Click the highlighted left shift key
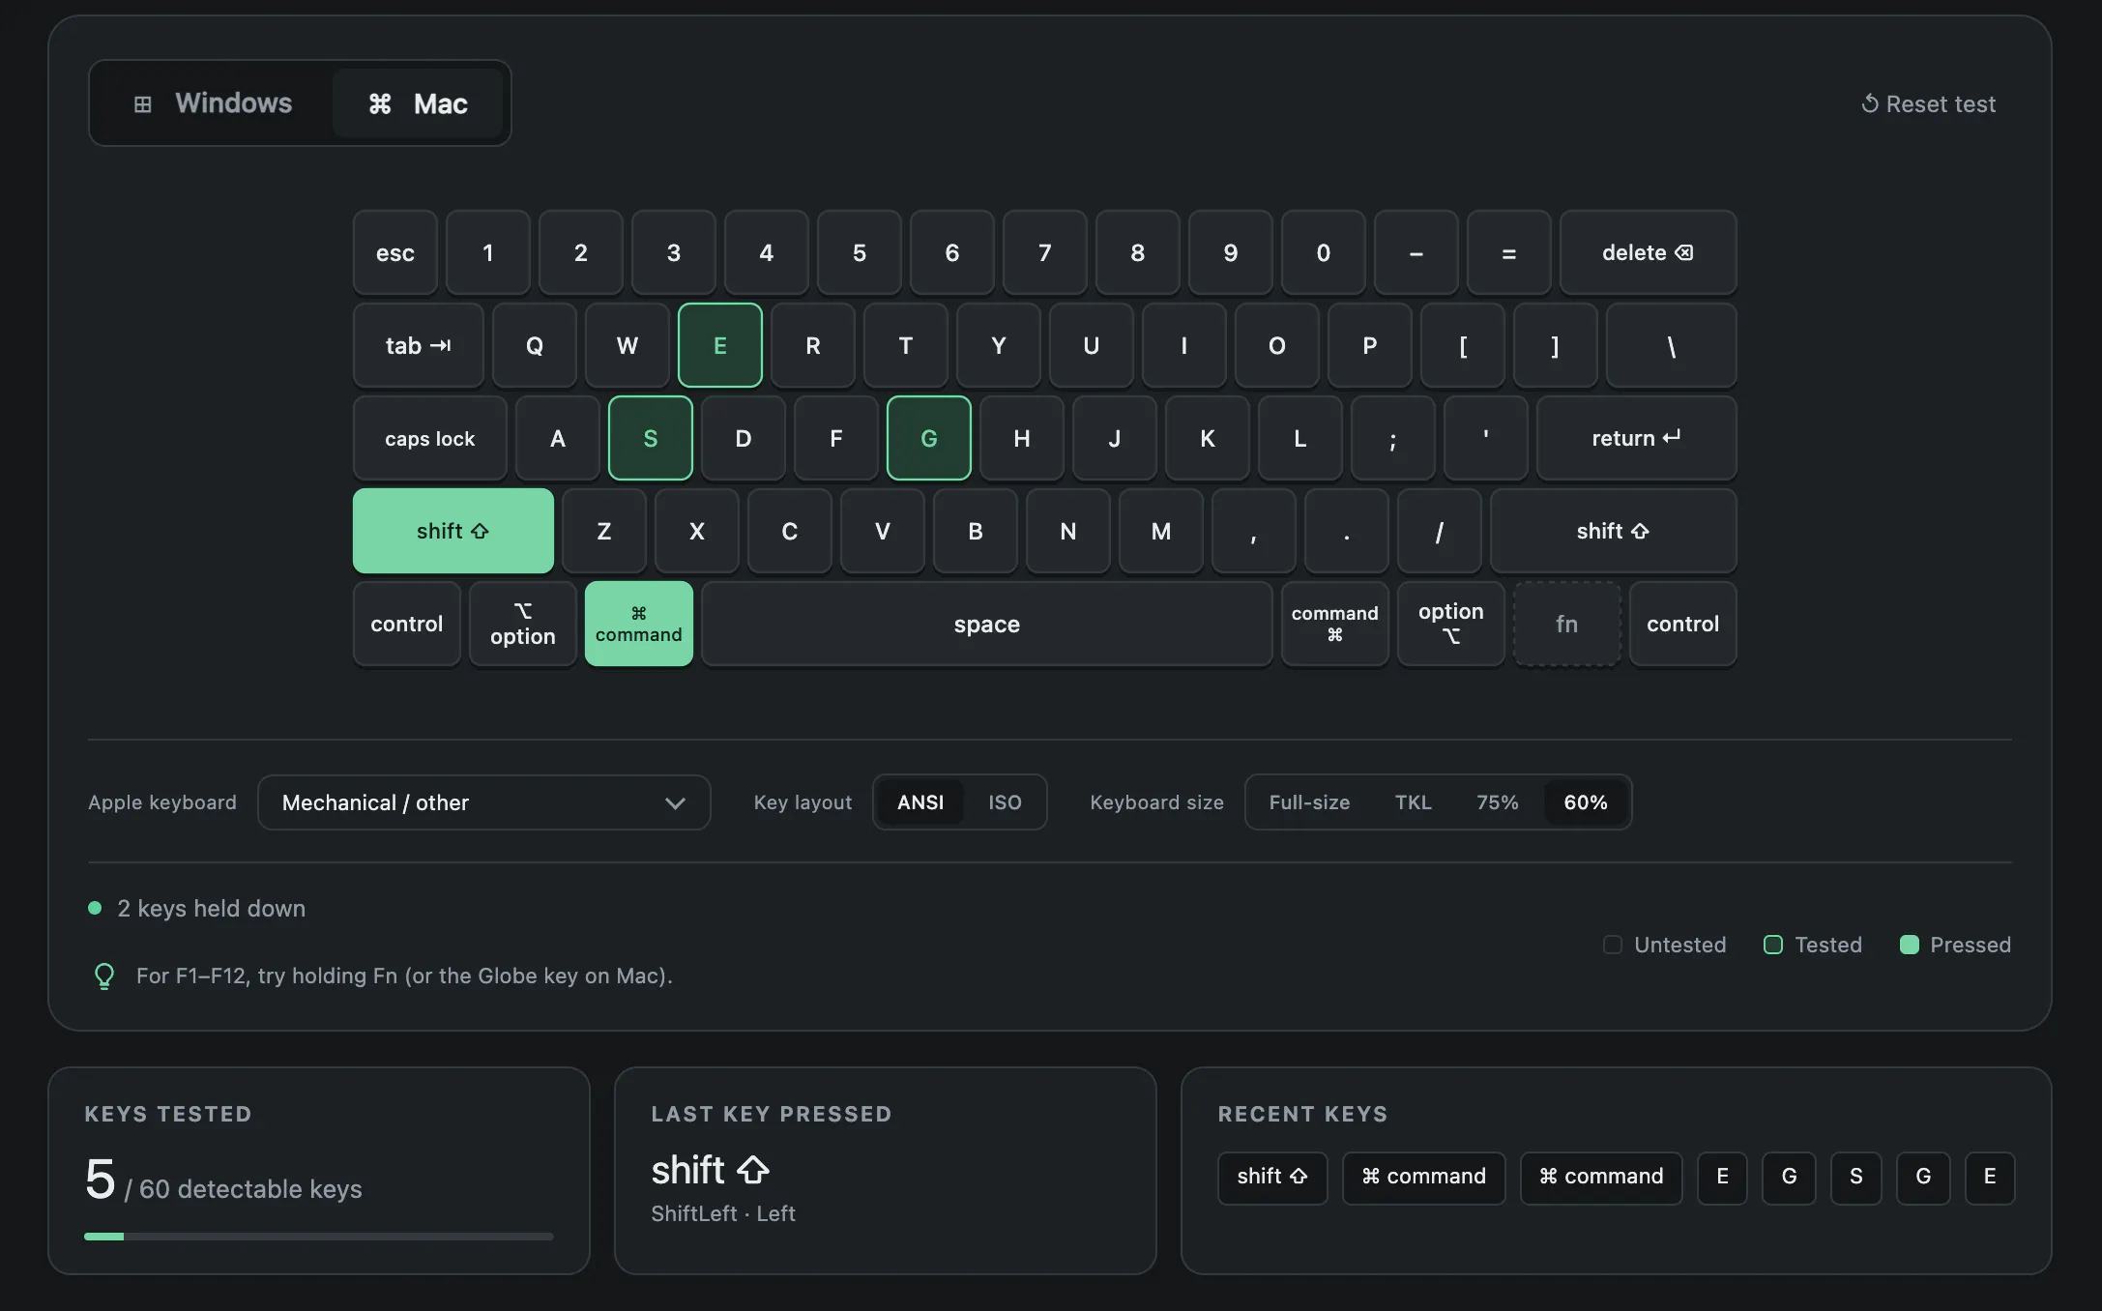Screen dimensions: 2102x1311 [x=453, y=531]
